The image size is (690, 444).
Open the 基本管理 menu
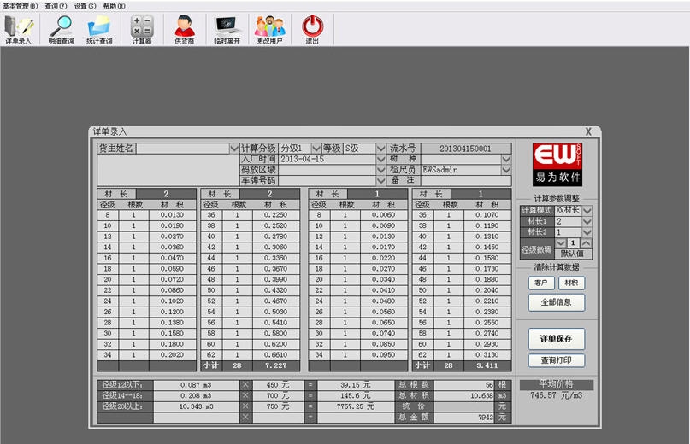click(x=20, y=5)
